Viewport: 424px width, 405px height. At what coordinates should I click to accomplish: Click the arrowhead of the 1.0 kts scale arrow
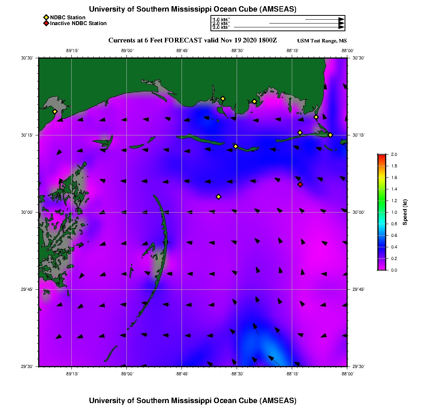click(x=341, y=19)
